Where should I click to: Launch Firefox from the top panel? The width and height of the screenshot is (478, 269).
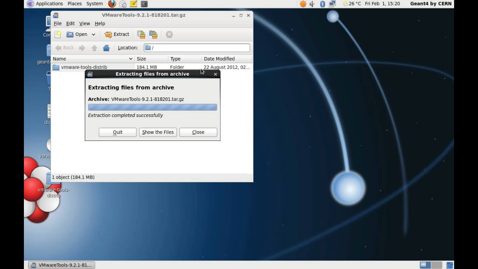pyautogui.click(x=112, y=4)
